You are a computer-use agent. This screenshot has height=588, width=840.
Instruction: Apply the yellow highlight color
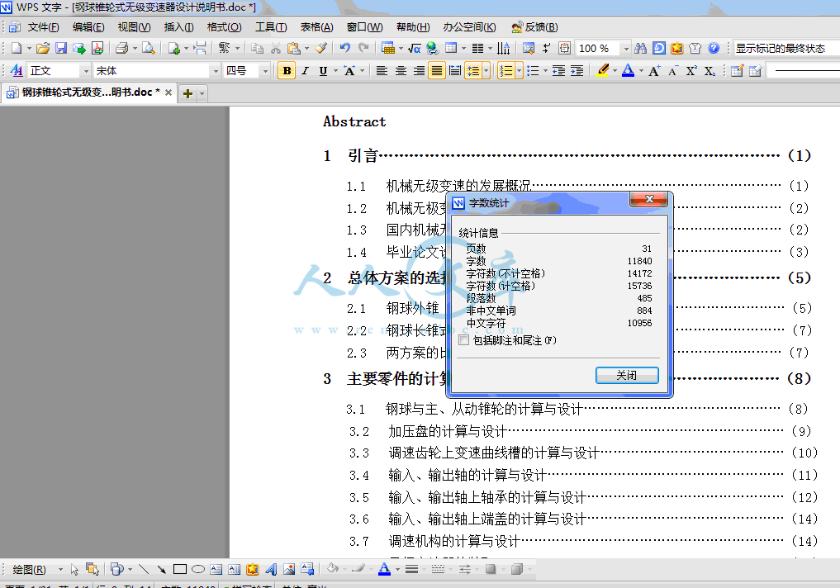click(603, 71)
